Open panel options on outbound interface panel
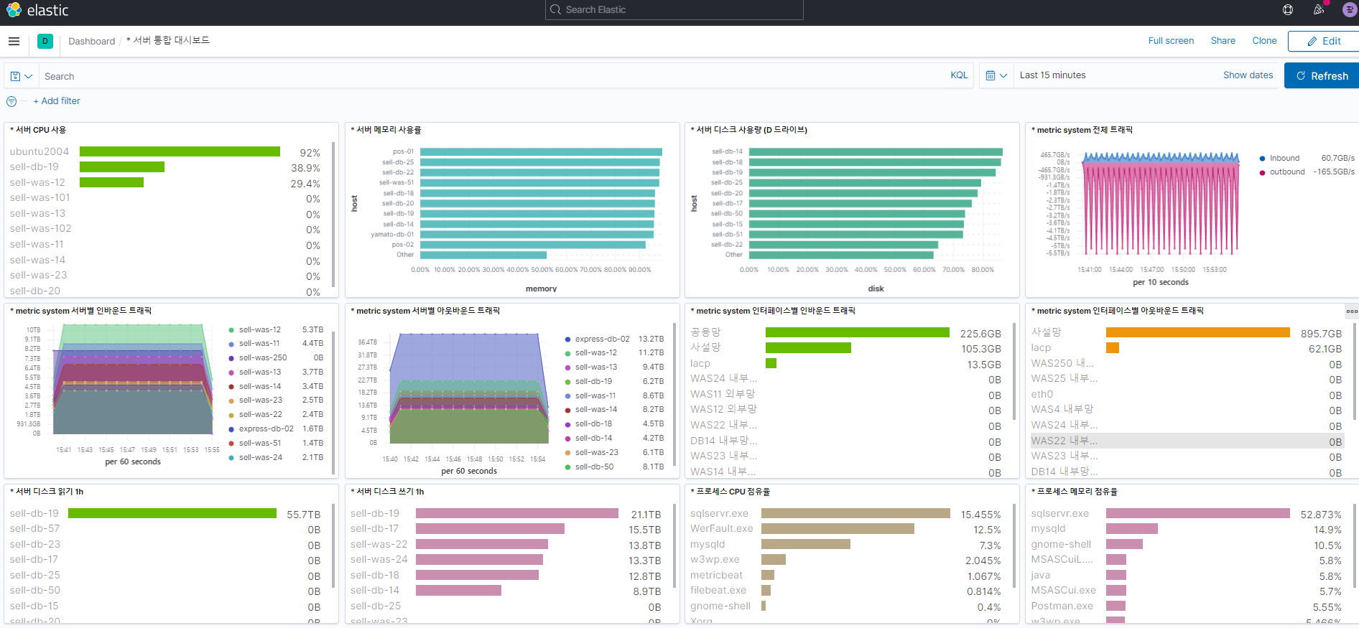Viewport: 1359px width, 628px height. click(x=1352, y=311)
